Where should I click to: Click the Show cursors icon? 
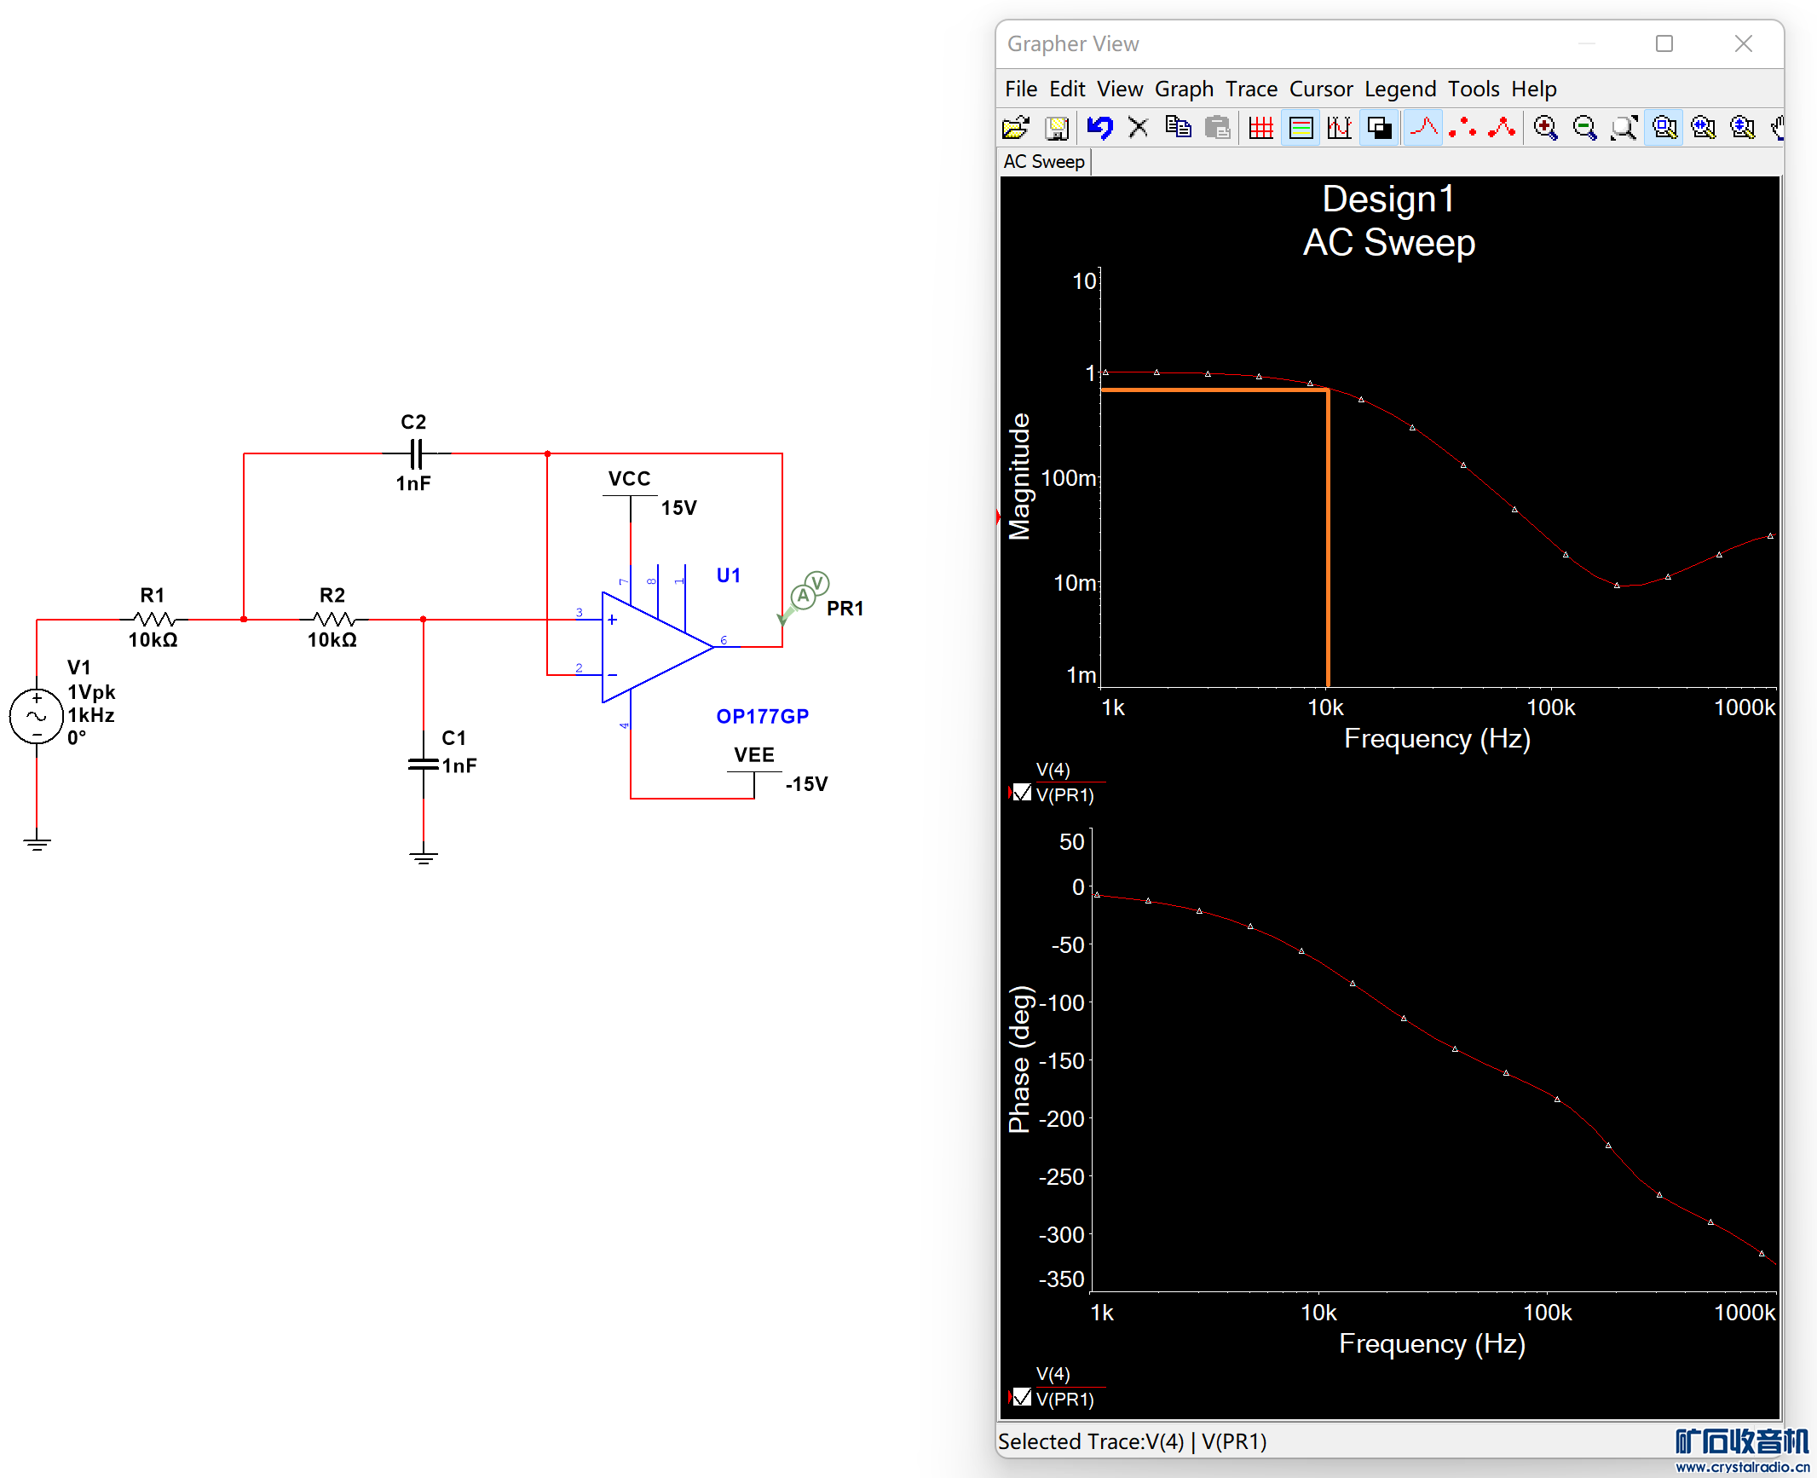[1340, 128]
